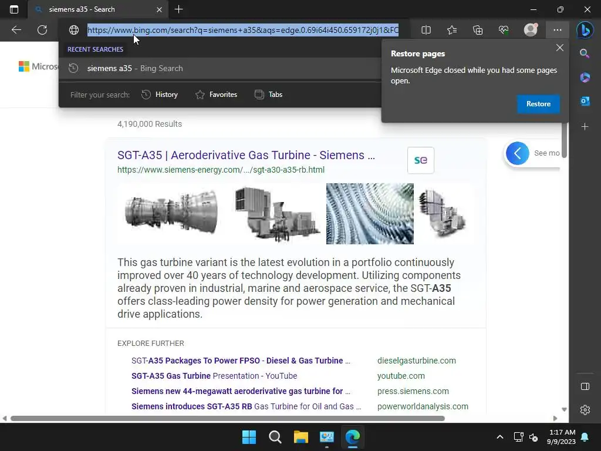Open the Bing Chat sidebar button
The width and height of the screenshot is (601, 451).
click(585, 30)
